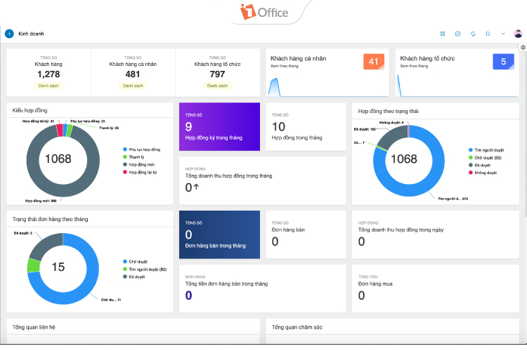
Task: Click Tổng doanh thu hợp đồng trong tháng value
Action: [x=193, y=187]
